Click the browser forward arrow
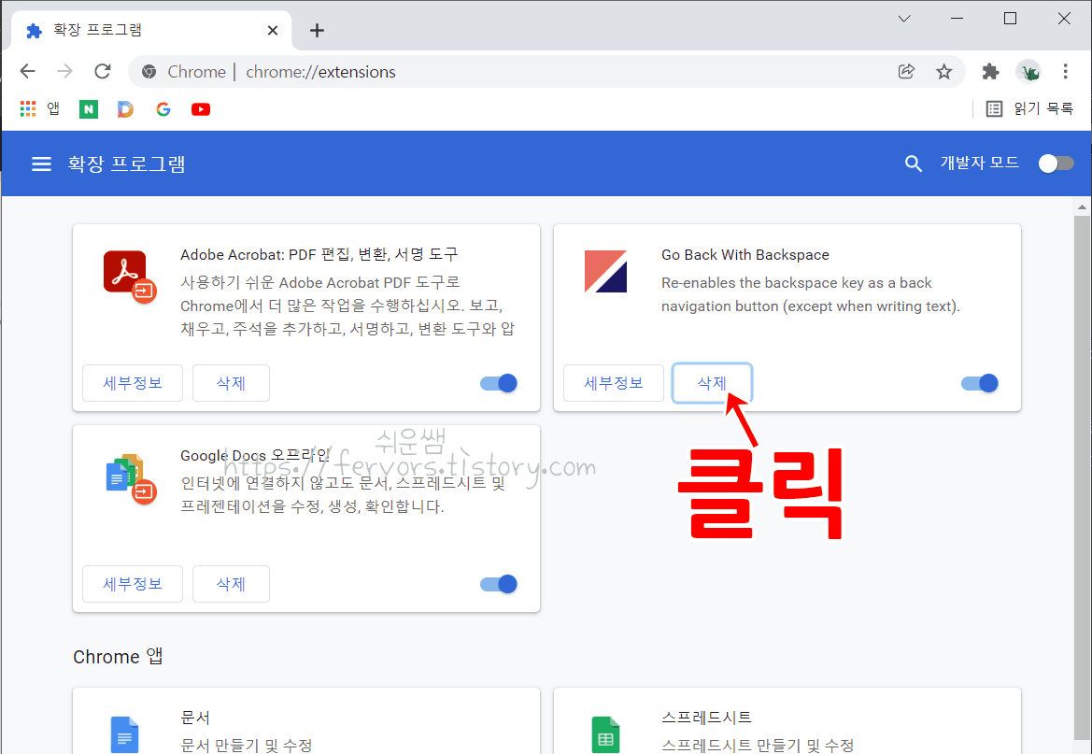This screenshot has height=754, width=1092. (x=64, y=71)
